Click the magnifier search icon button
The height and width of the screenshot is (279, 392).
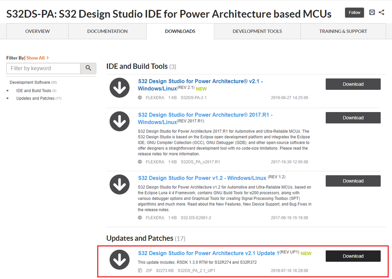click(x=88, y=68)
